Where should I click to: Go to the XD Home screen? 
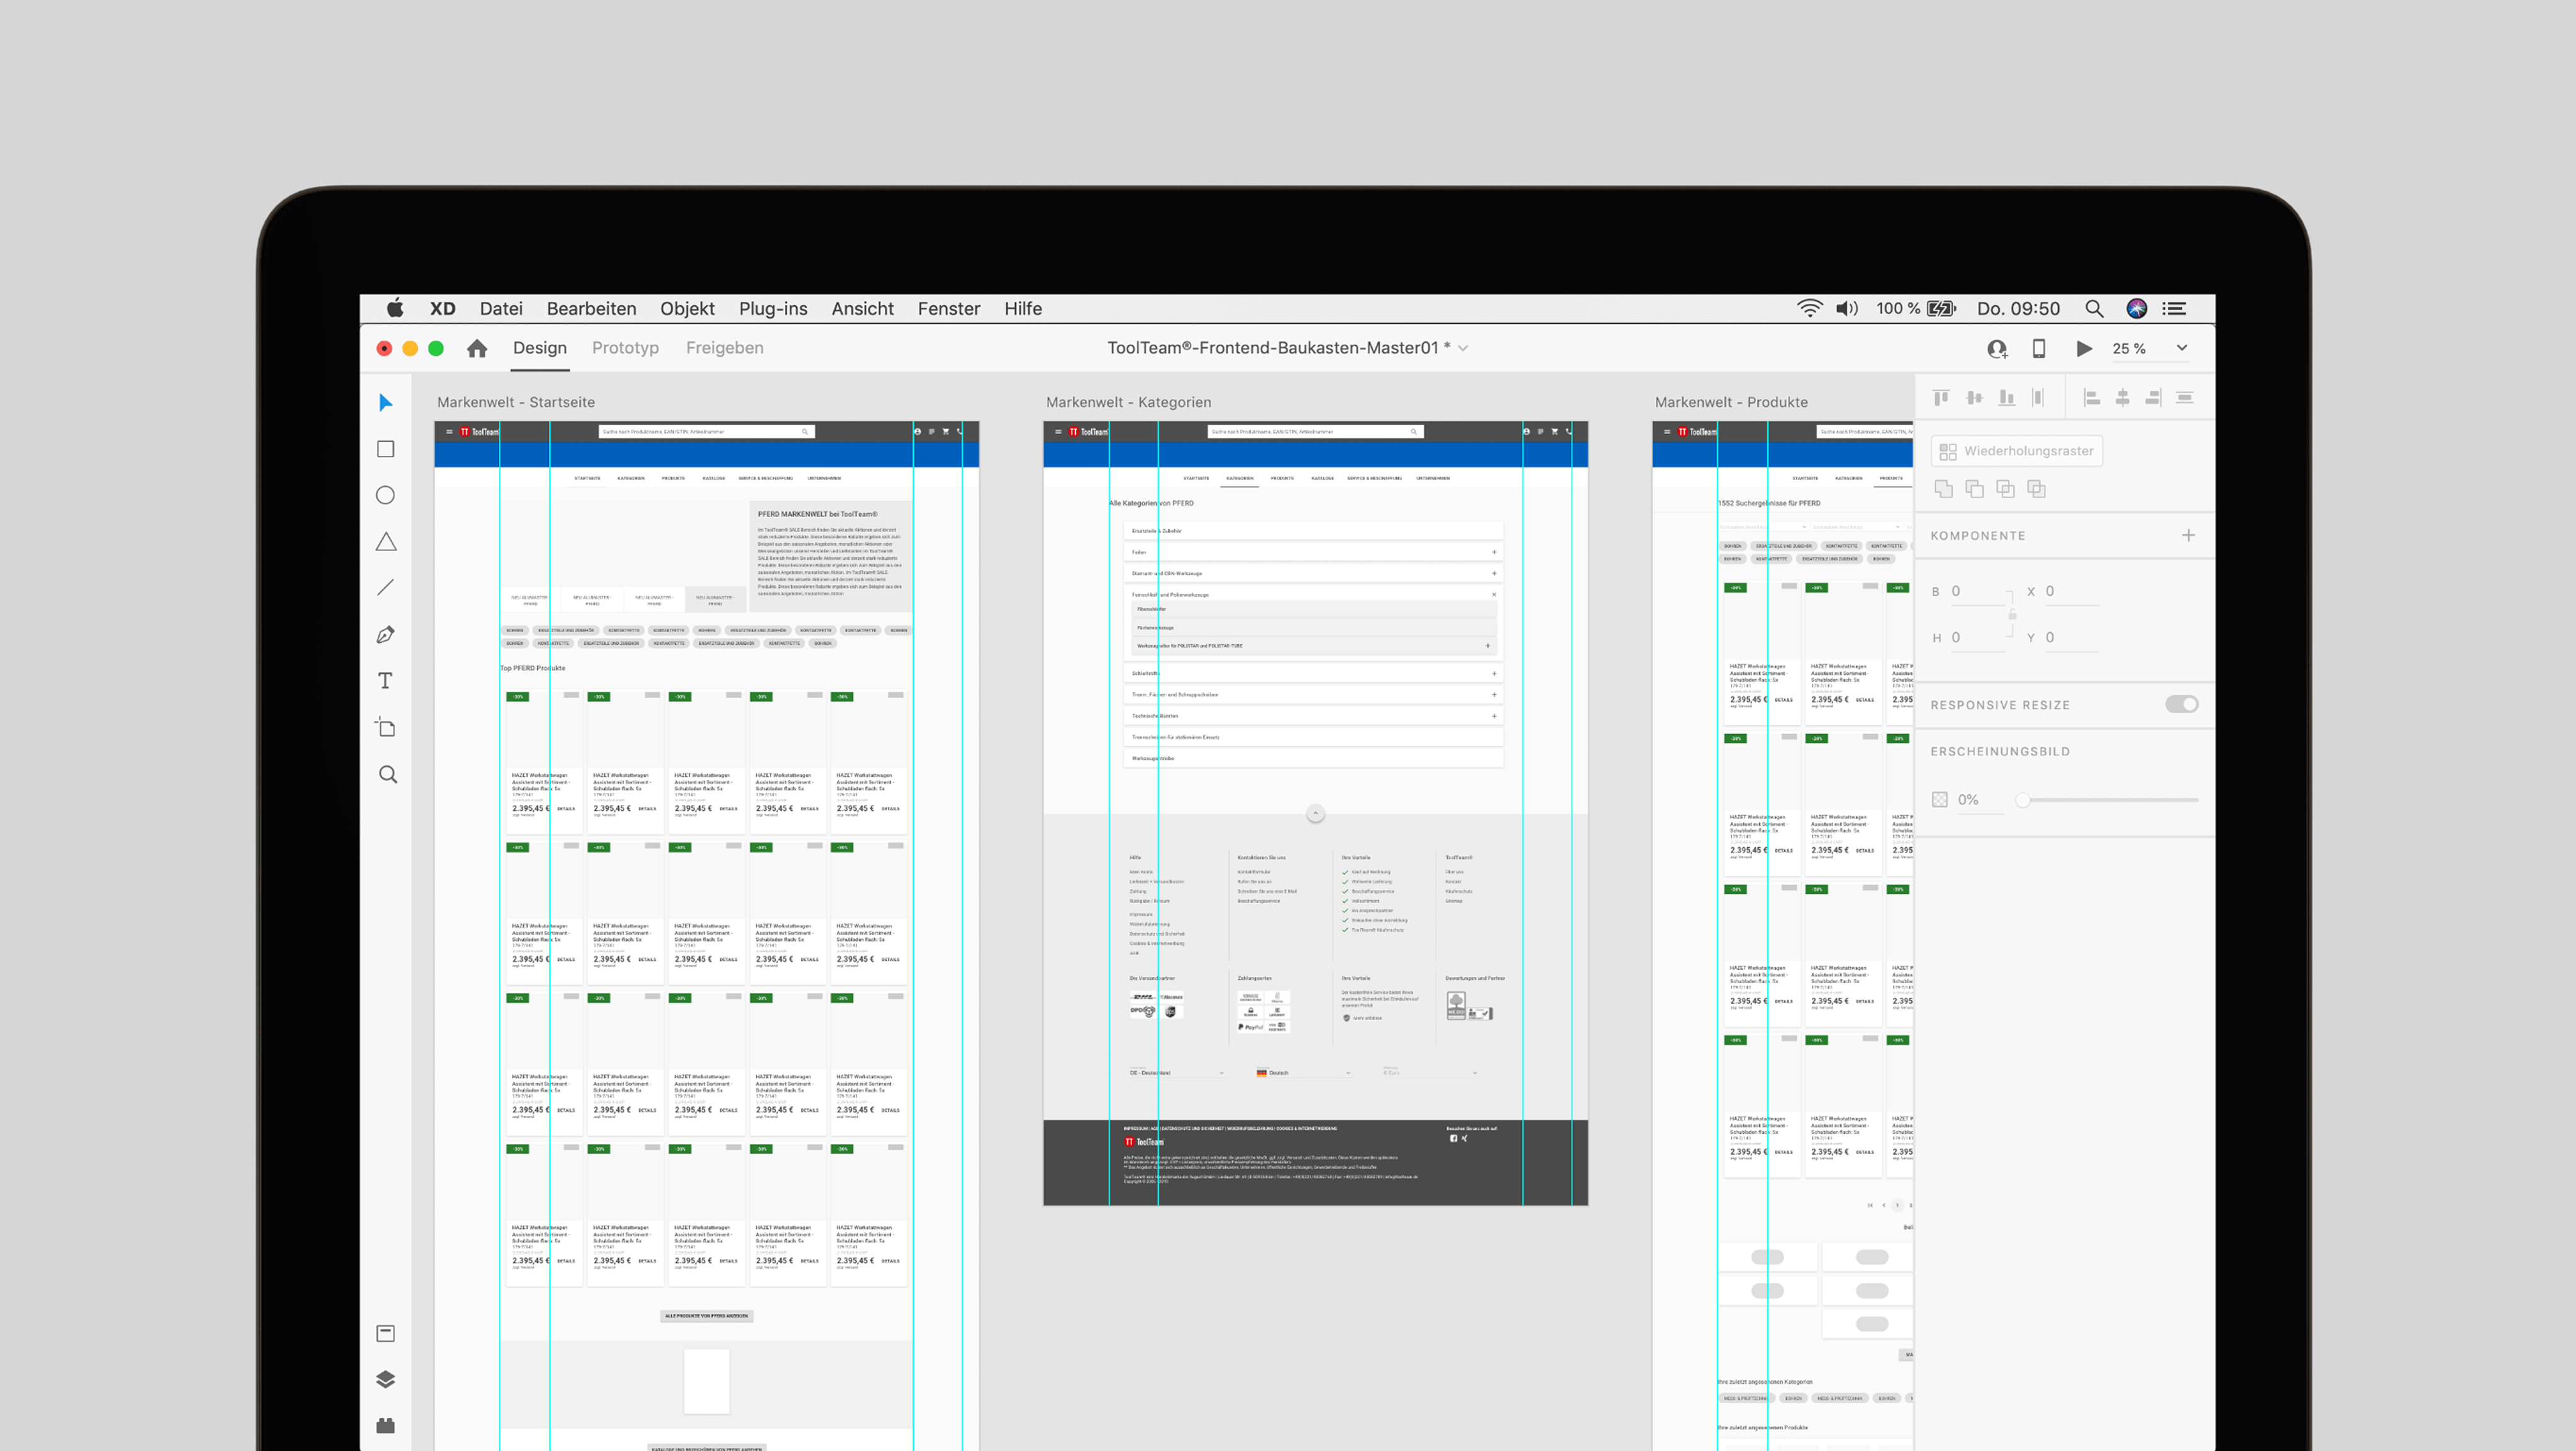[x=477, y=348]
